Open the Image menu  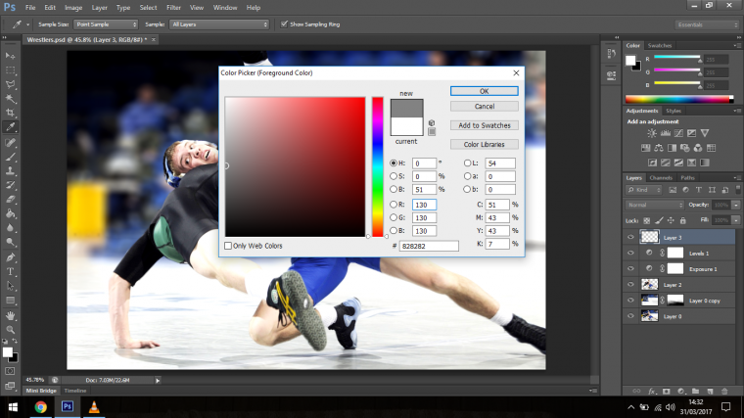(73, 8)
